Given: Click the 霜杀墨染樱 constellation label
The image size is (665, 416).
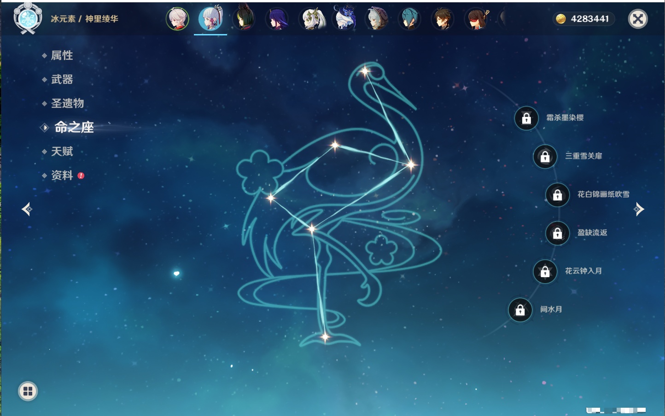Looking at the screenshot, I should coord(565,118).
